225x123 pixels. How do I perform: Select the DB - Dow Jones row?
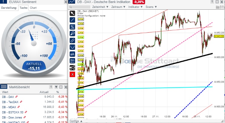(x=34, y=117)
